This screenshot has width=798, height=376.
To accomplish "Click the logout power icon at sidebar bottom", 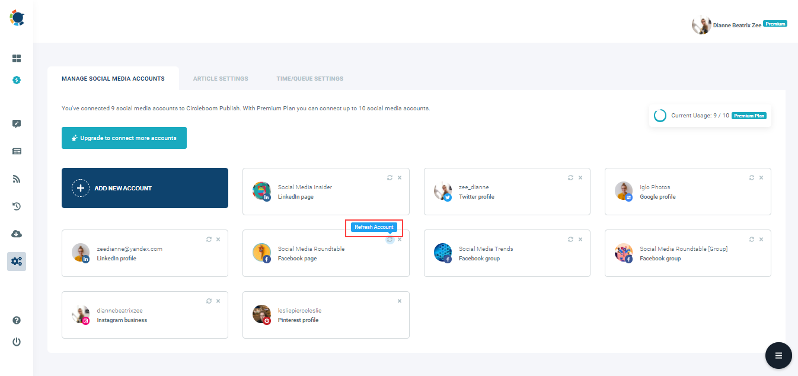I will [16, 342].
